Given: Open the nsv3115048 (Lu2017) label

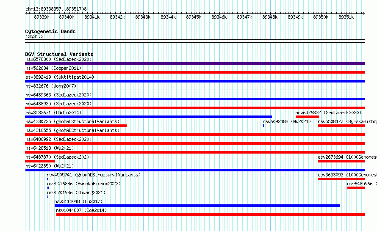Looking at the screenshot, I should 78,201.
